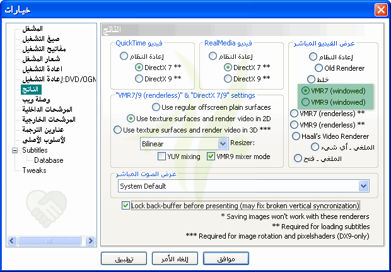Open Database tree item
The height and width of the screenshot is (272, 391).
click(49, 160)
